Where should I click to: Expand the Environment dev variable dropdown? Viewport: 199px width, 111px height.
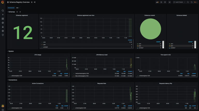pos(18,8)
